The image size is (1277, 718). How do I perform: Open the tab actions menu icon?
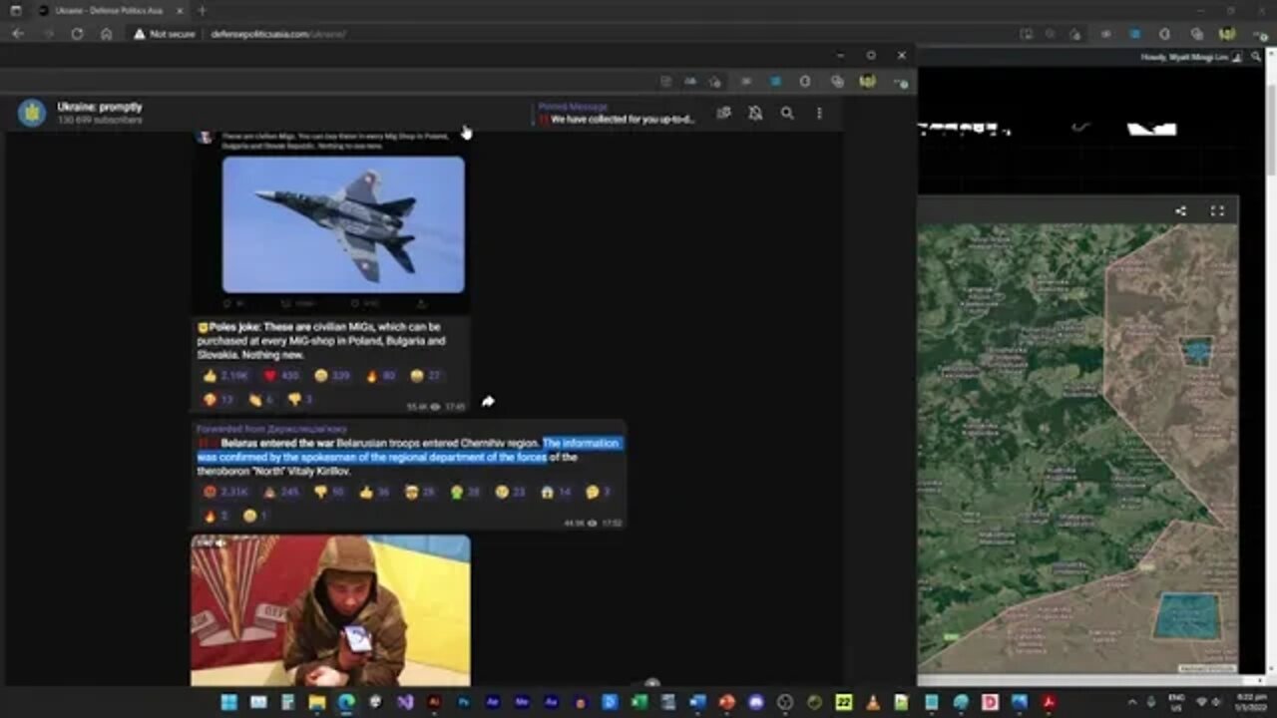tap(15, 10)
